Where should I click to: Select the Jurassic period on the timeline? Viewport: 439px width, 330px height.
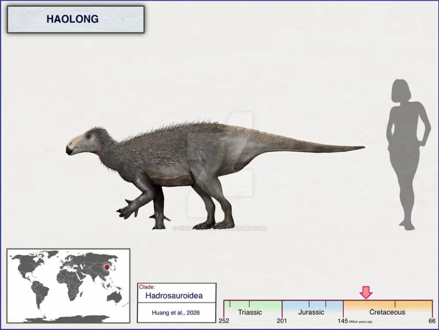tap(311, 312)
